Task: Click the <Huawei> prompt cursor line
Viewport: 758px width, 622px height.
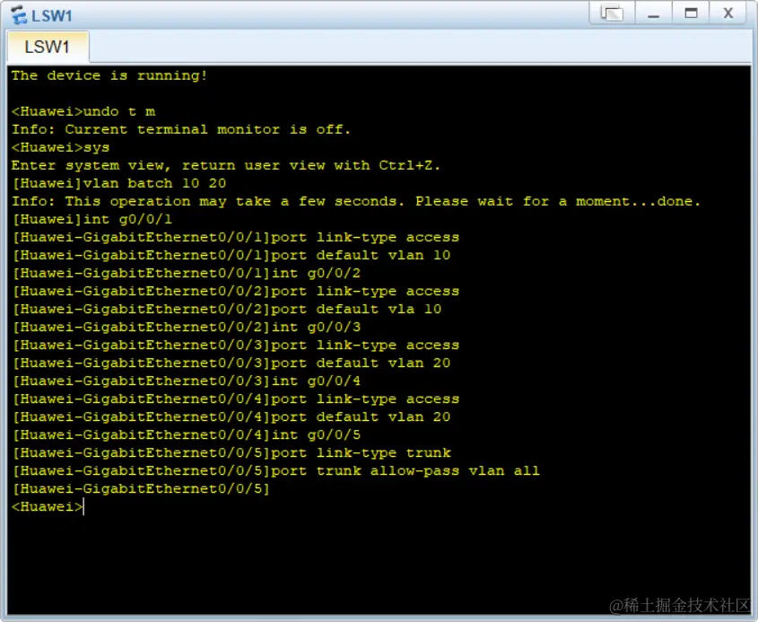Action: (48, 506)
